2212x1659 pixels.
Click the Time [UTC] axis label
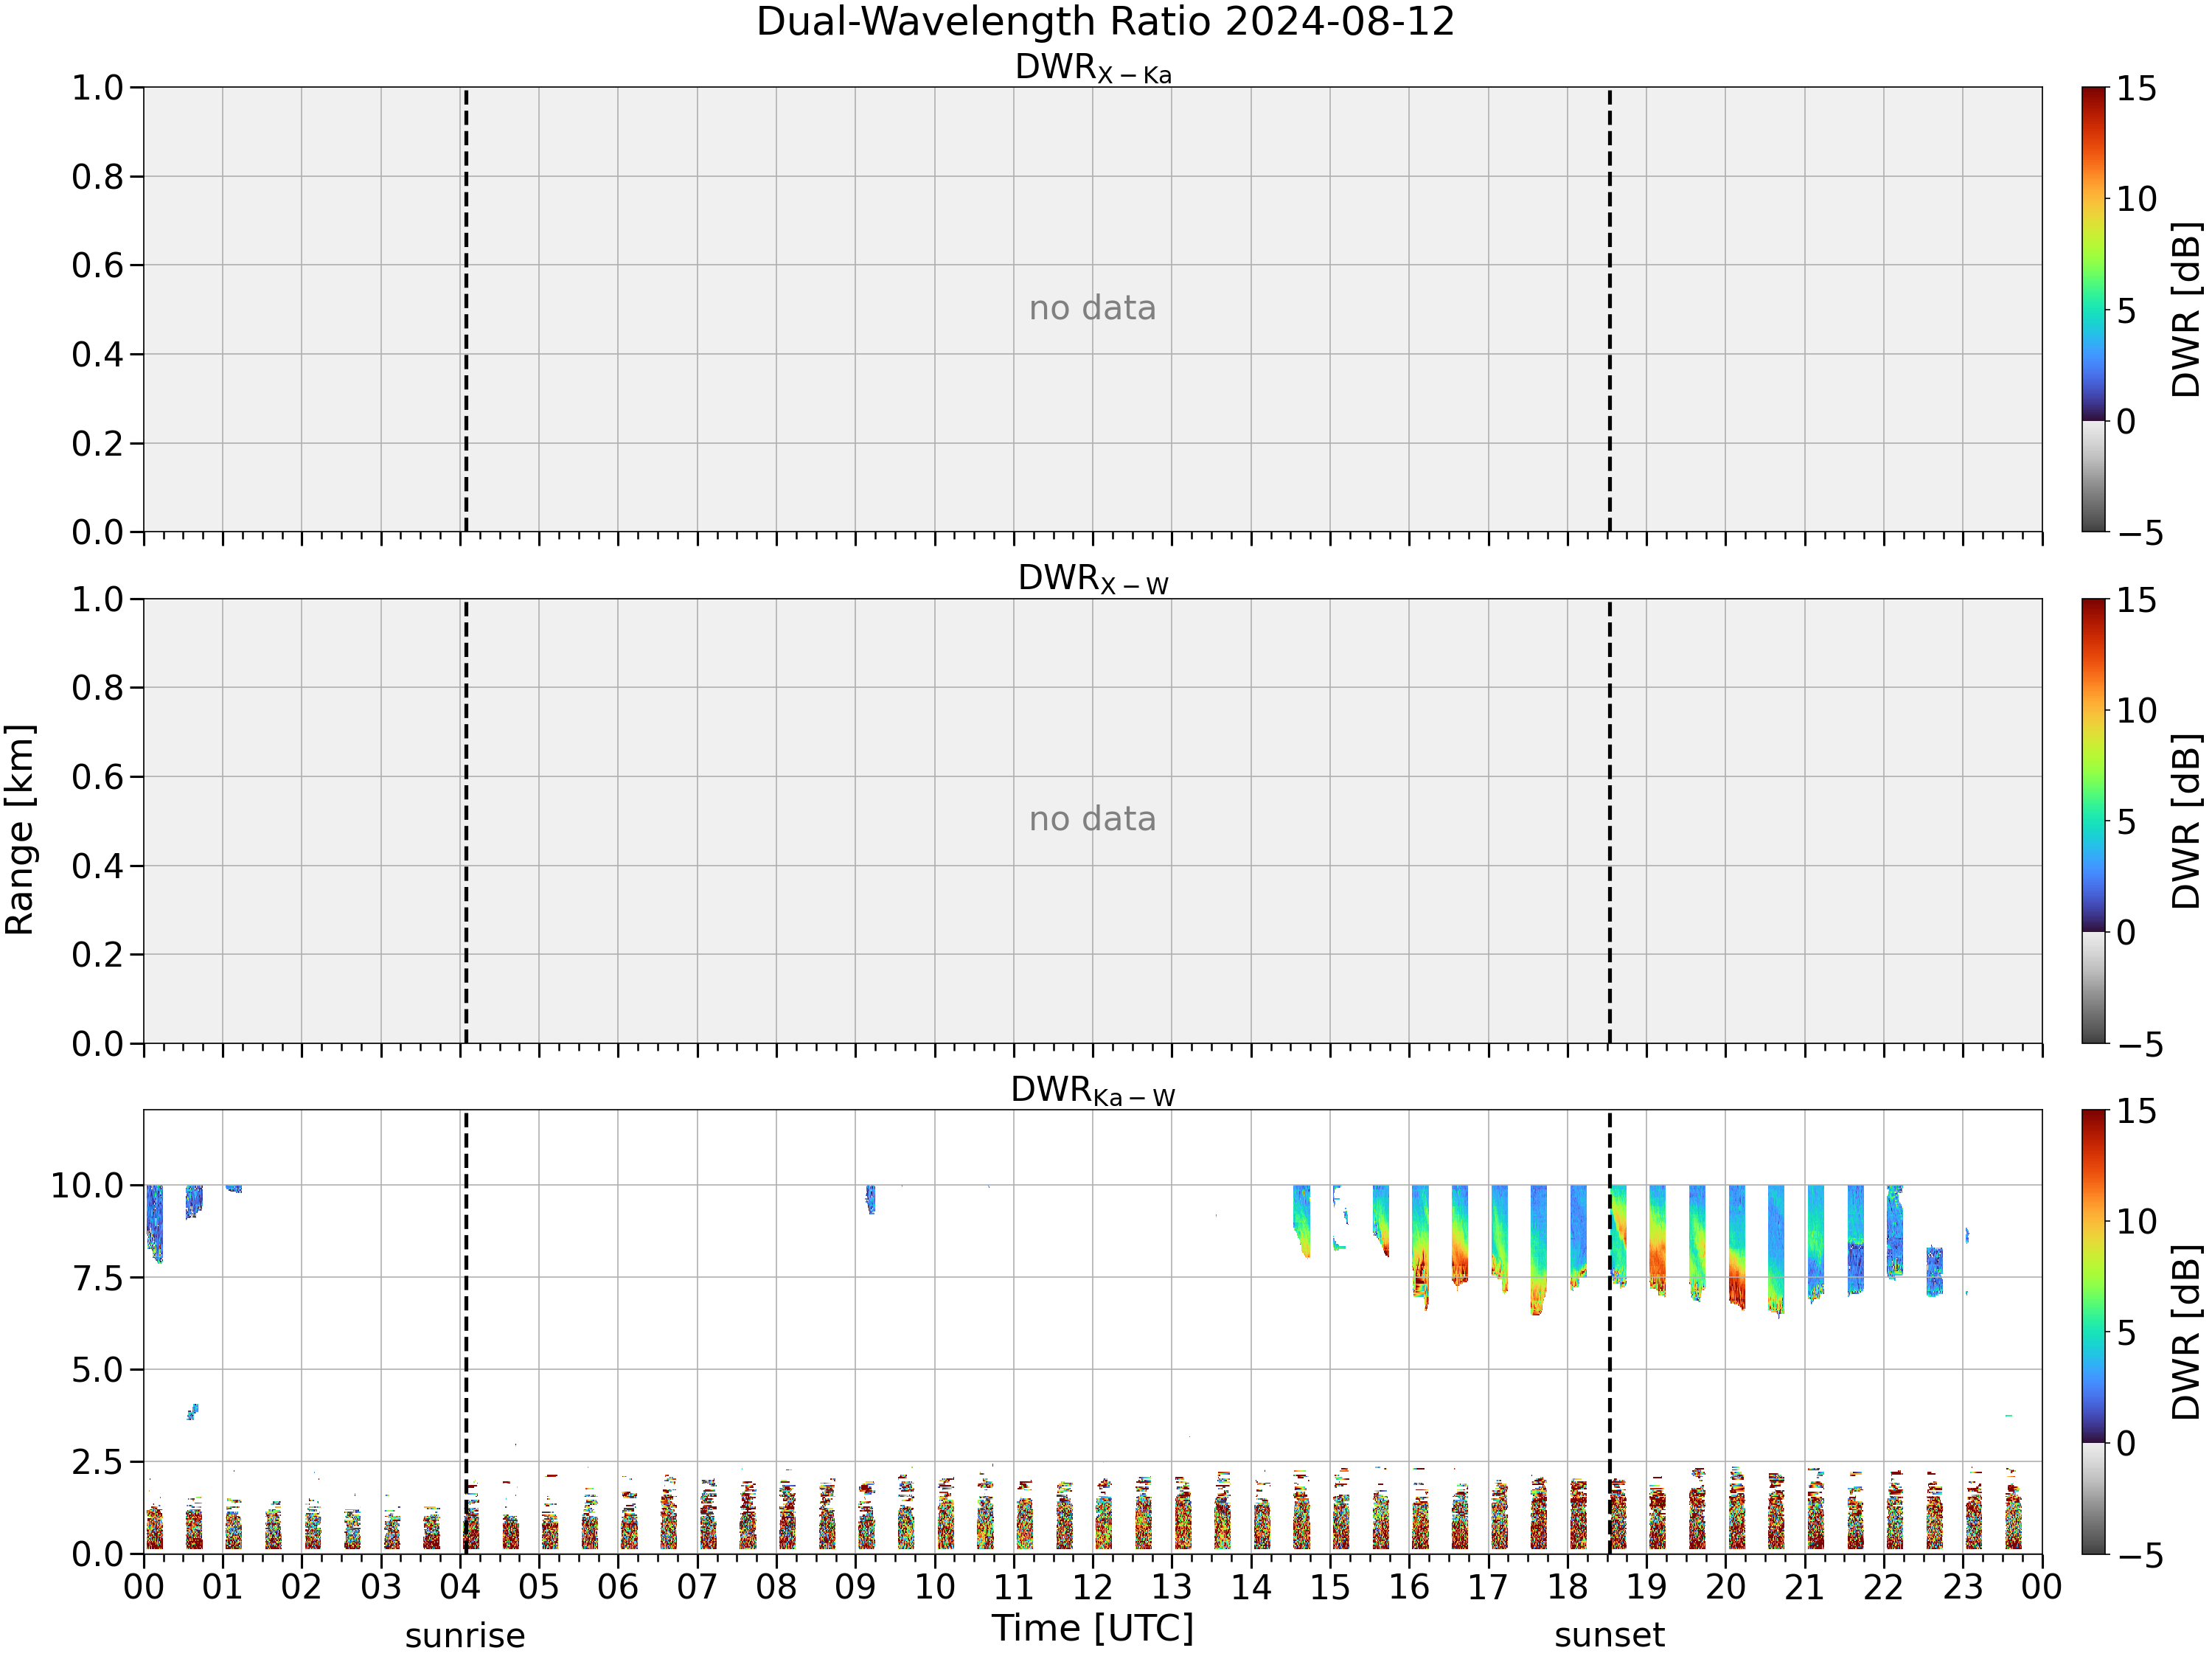coord(1093,1629)
